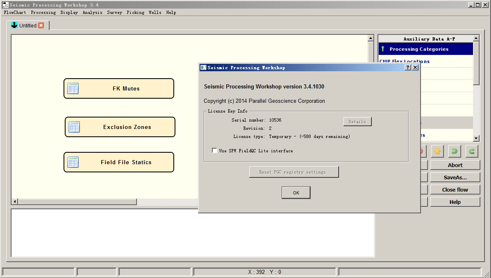
Task: Click the Abort button
Action: (455, 165)
